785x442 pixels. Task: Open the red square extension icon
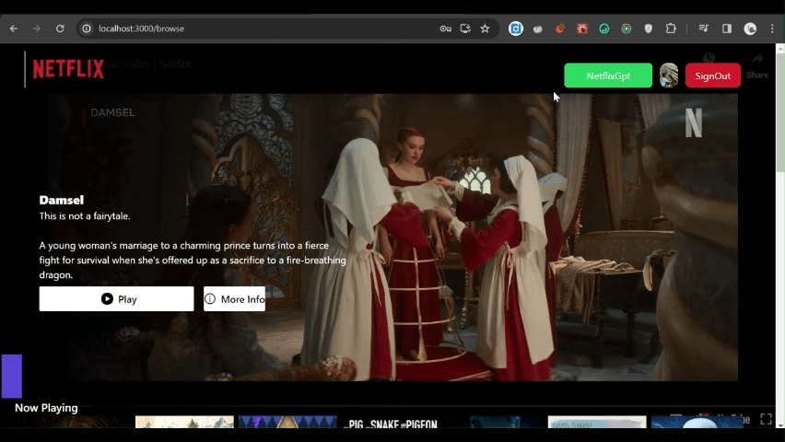[x=581, y=29]
